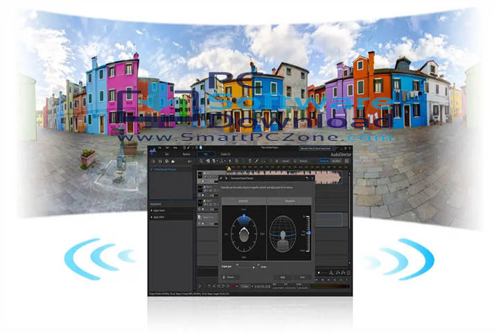Switch to the Restore room tab
This screenshot has height=333, width=499.
(186, 154)
